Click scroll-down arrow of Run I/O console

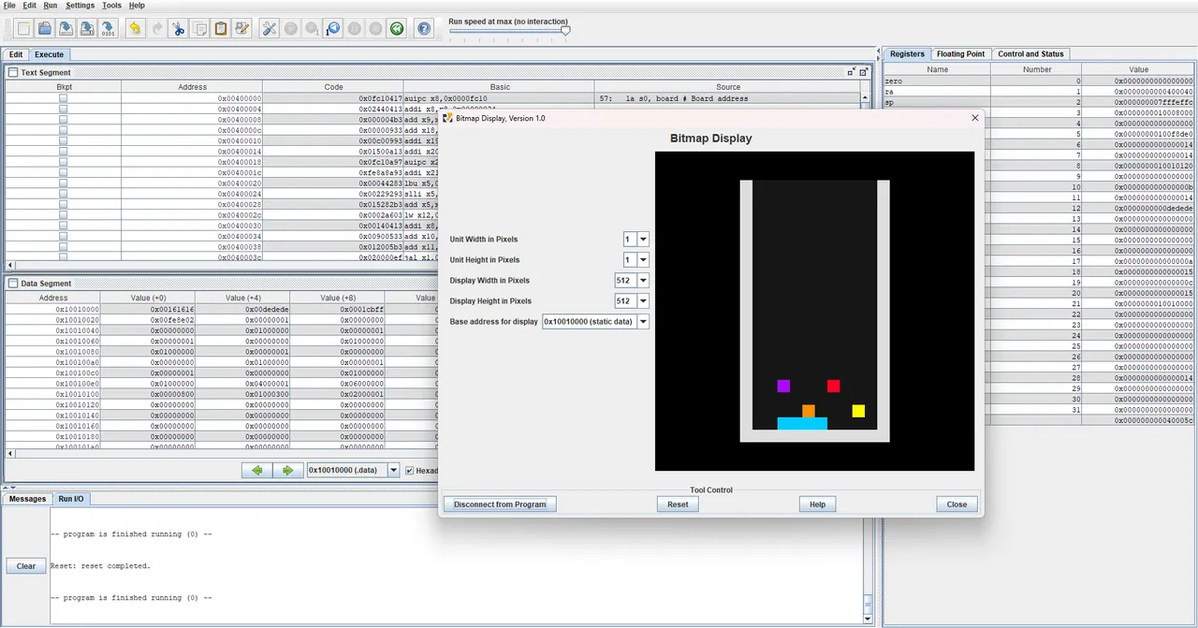tap(868, 619)
